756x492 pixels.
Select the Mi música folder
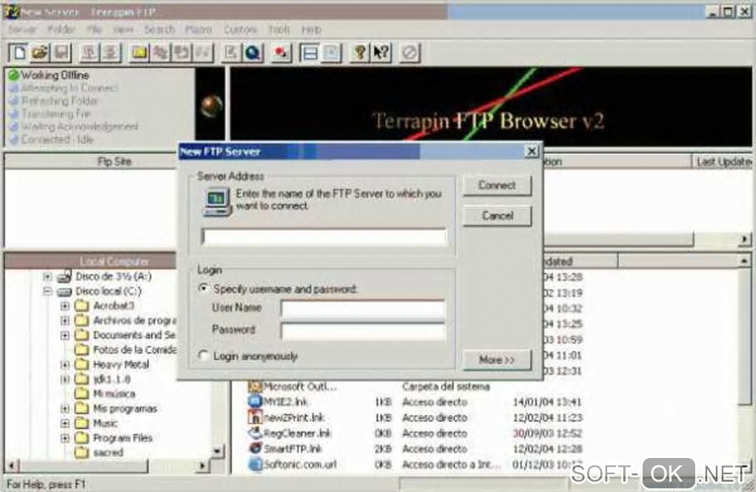(x=114, y=394)
